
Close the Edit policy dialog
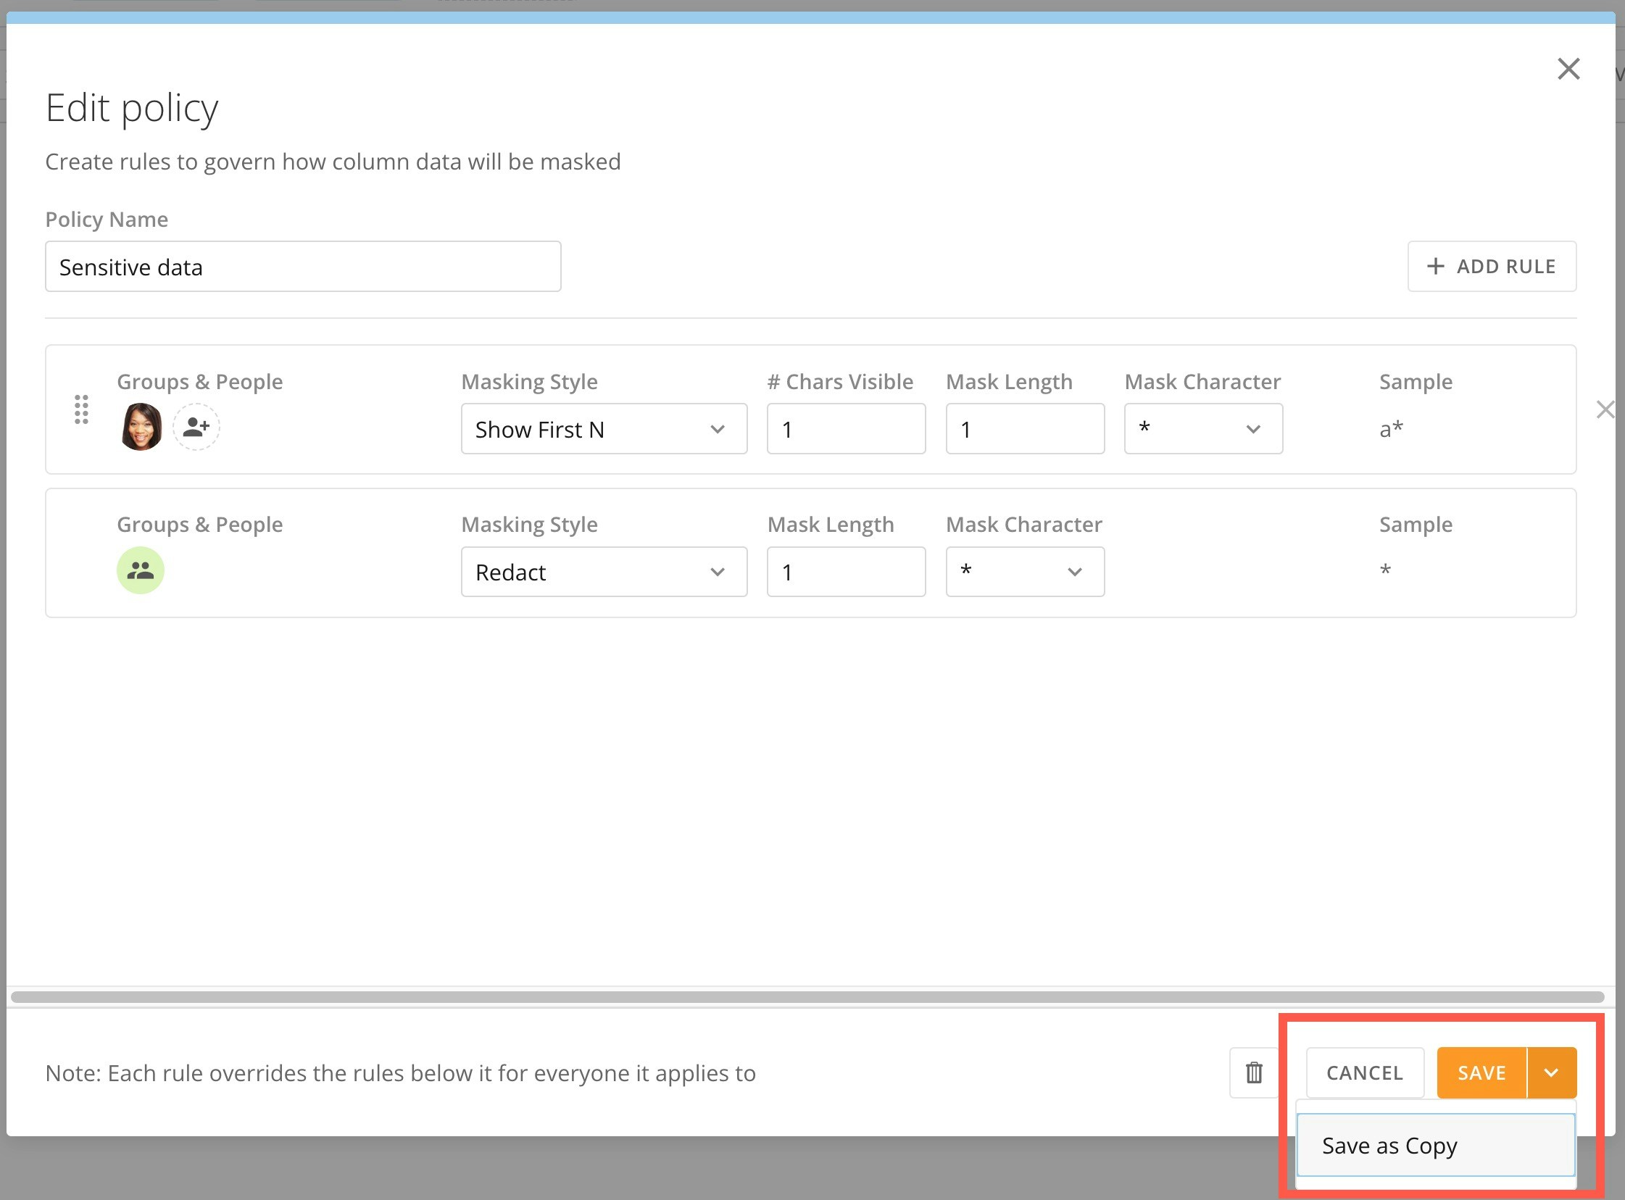(x=1568, y=69)
